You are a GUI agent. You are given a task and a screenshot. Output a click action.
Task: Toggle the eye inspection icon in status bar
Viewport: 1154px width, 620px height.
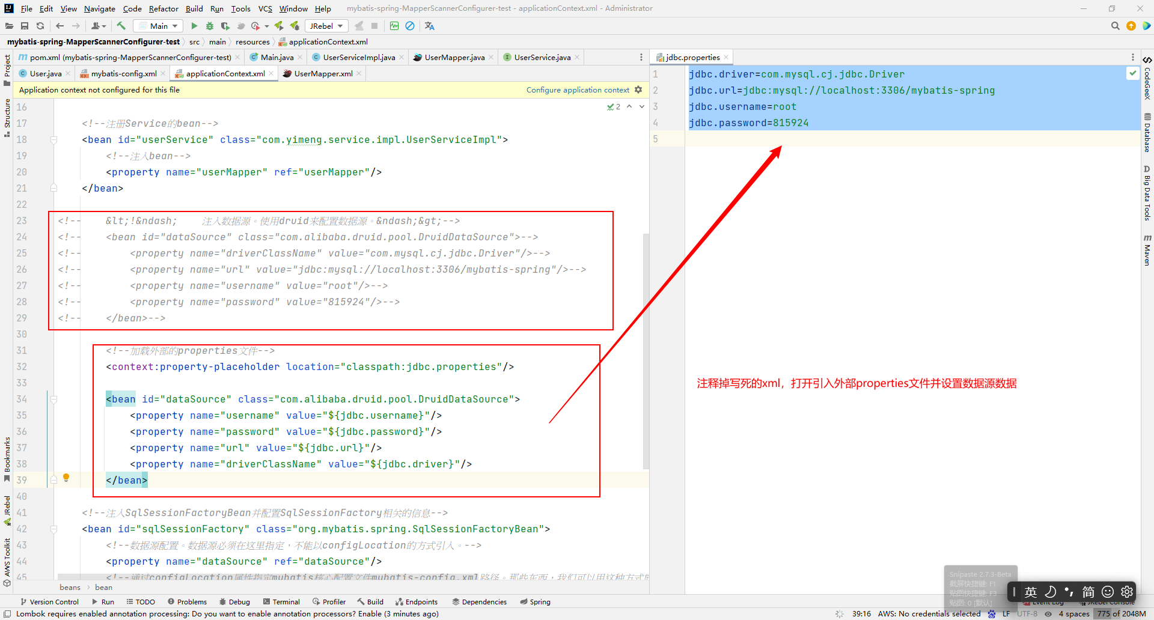(x=1048, y=613)
